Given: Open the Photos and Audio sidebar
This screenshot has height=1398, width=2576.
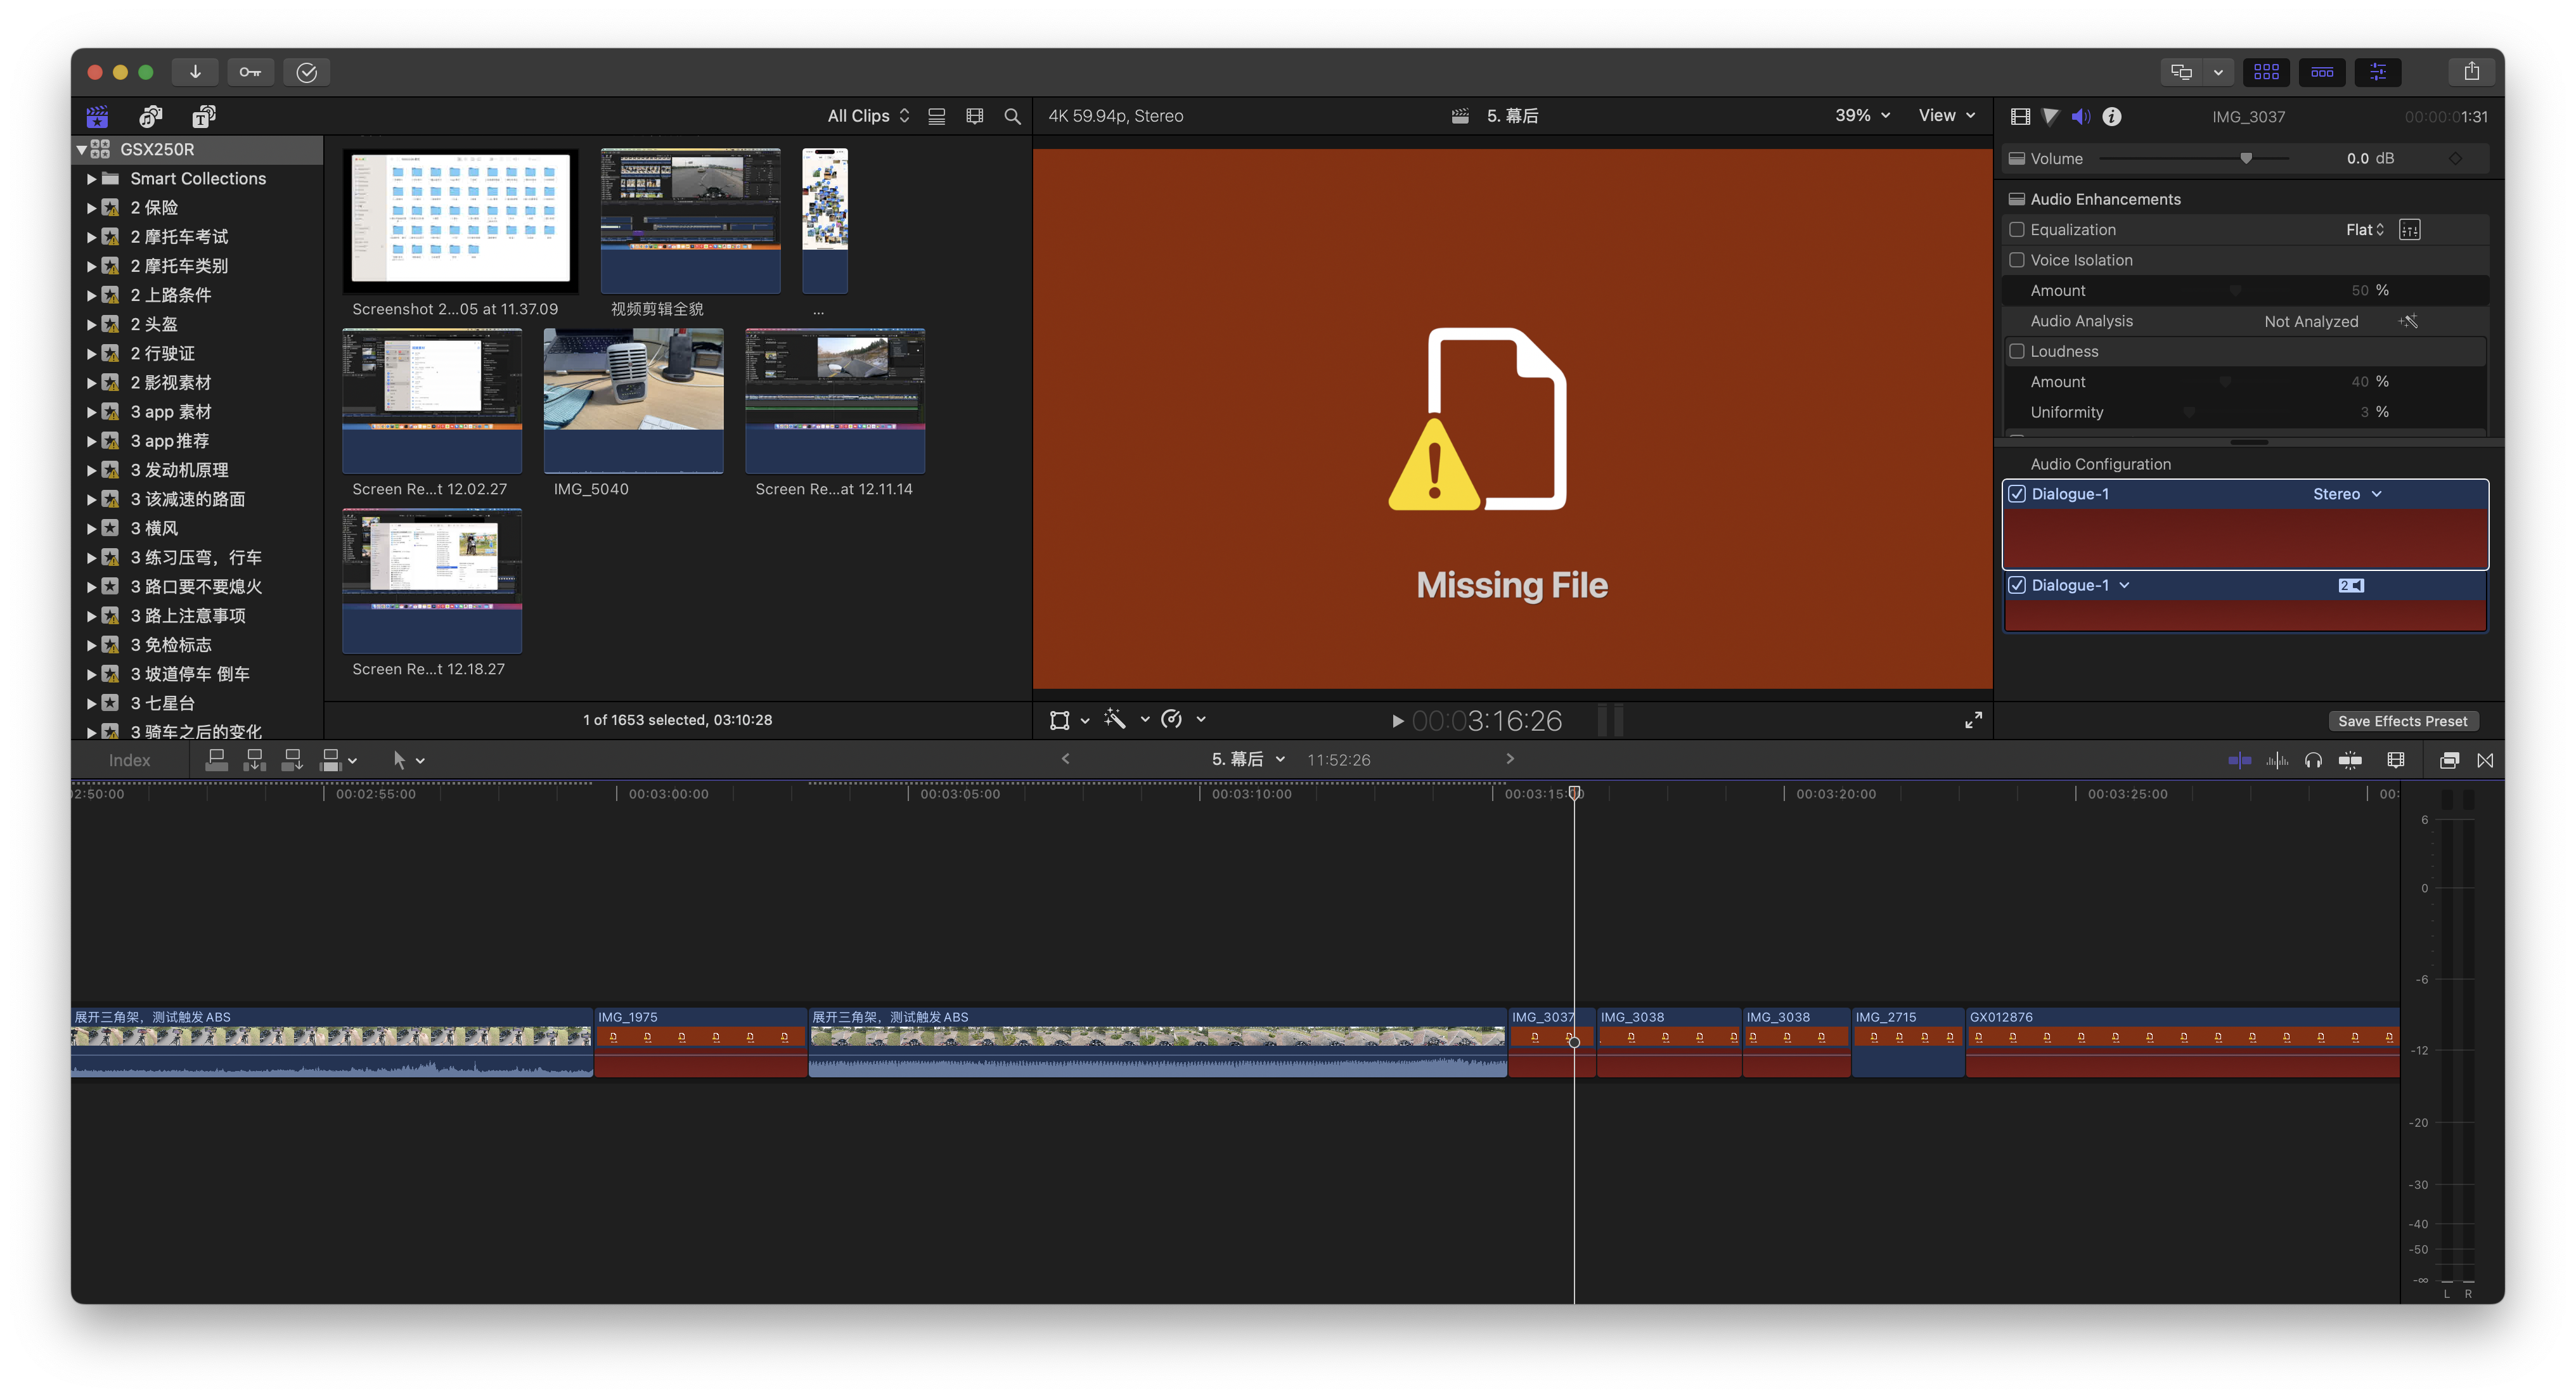Looking at the screenshot, I should pos(151,117).
